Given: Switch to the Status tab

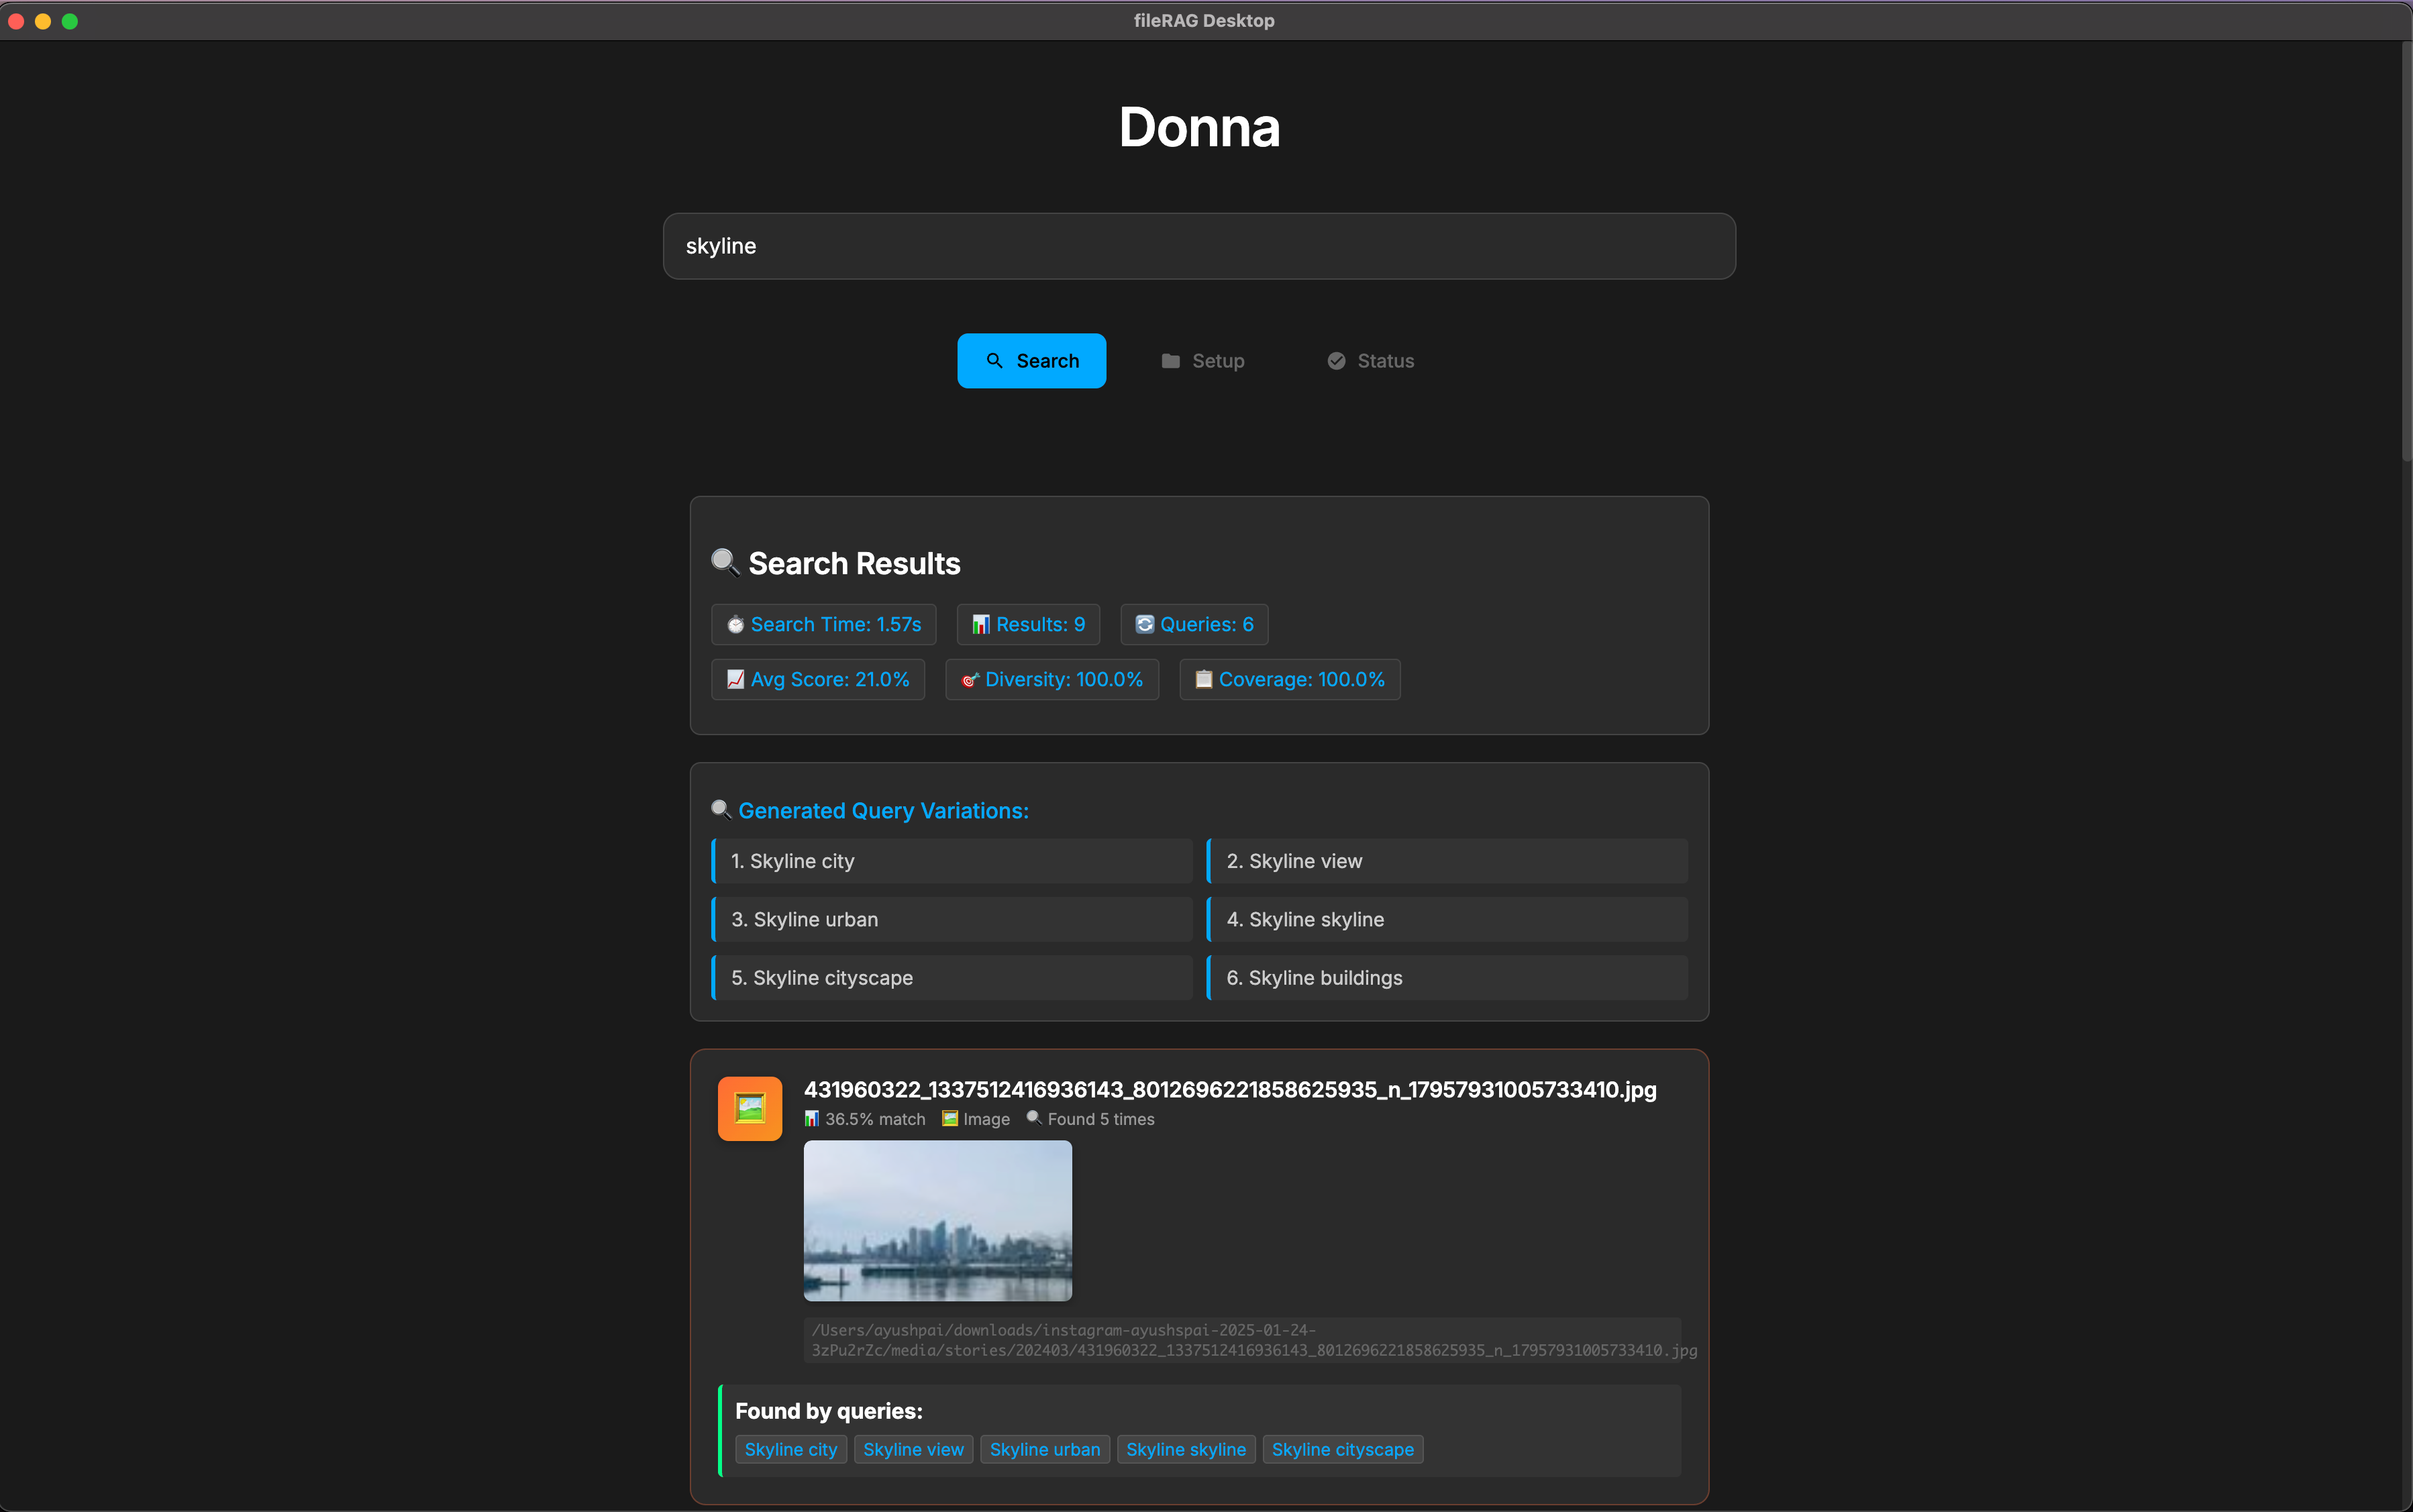Looking at the screenshot, I should (1370, 361).
